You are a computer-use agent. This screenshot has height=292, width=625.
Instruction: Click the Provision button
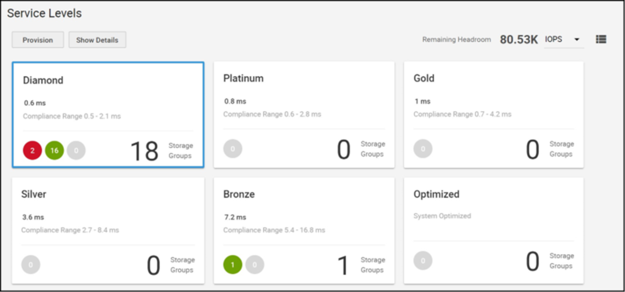(x=38, y=40)
